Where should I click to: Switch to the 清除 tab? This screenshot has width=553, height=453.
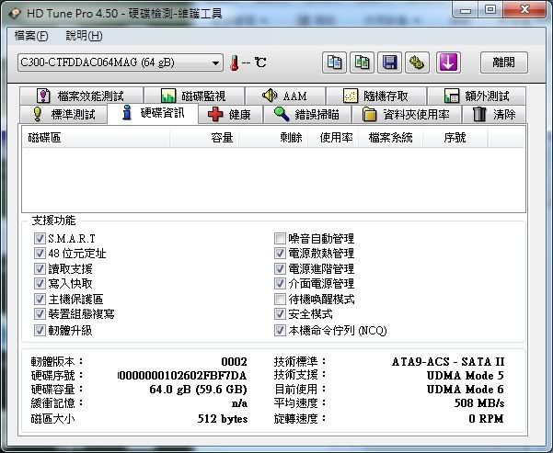[494, 114]
